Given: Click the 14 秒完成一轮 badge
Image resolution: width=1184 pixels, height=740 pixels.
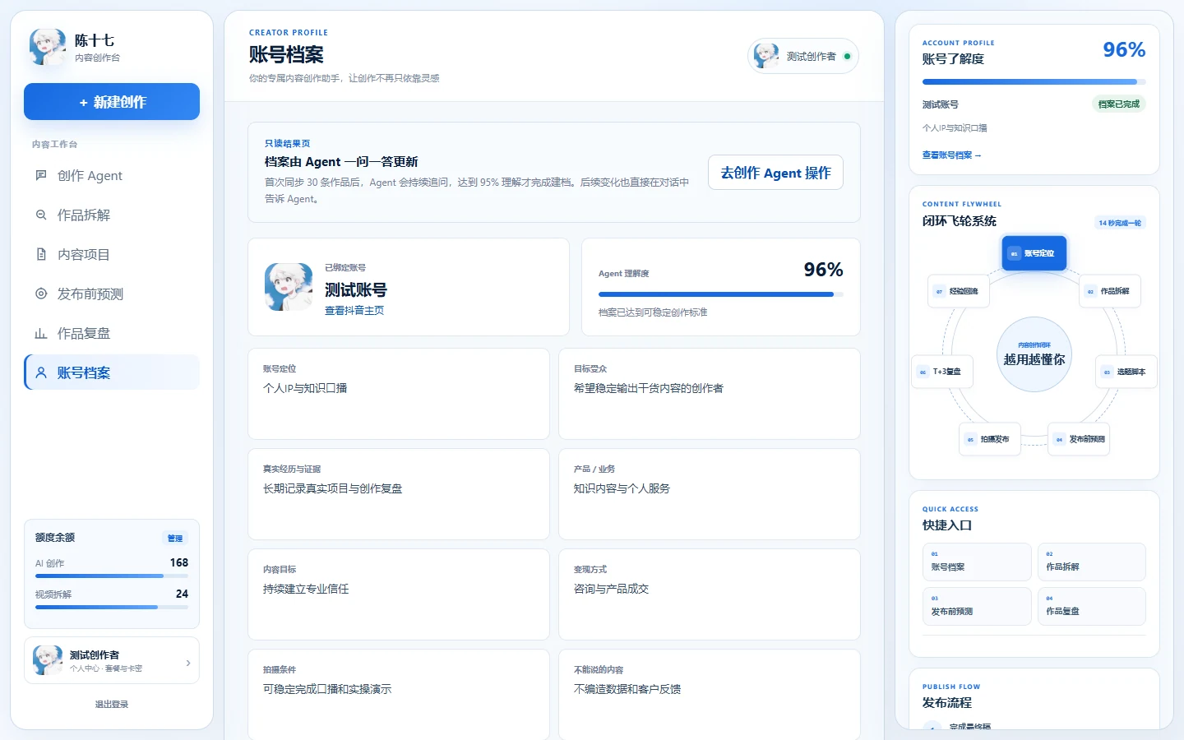Looking at the screenshot, I should pyautogui.click(x=1120, y=223).
